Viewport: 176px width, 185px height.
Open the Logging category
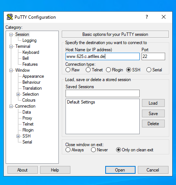click(x=30, y=40)
